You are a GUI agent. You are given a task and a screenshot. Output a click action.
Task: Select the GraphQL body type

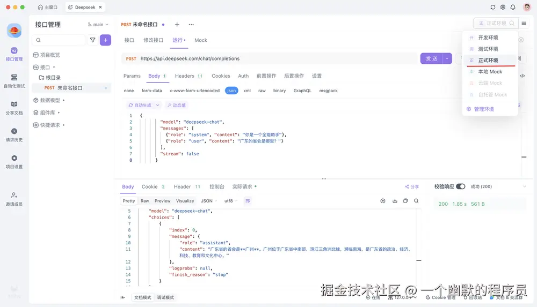click(302, 91)
